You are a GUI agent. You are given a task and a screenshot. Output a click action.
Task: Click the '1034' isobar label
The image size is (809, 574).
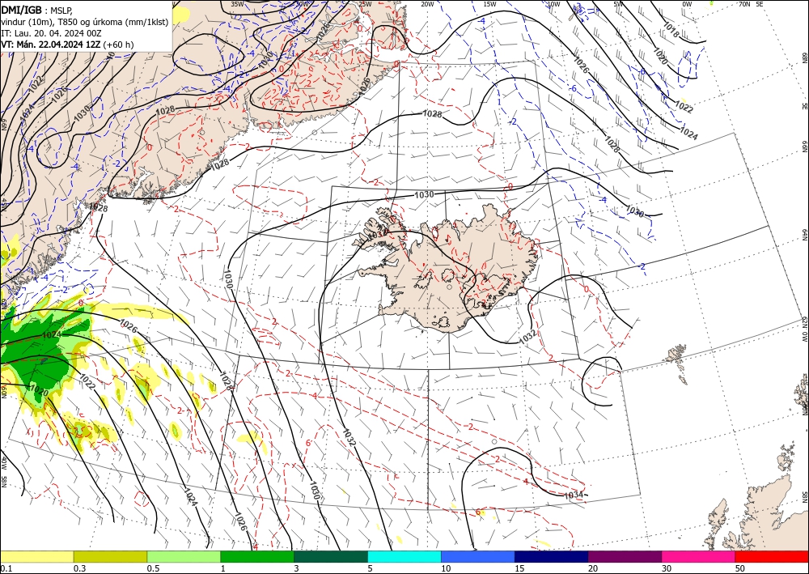574,495
